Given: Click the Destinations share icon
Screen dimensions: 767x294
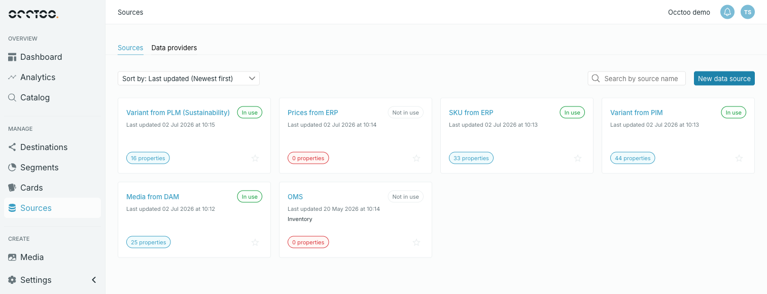Looking at the screenshot, I should click(12, 147).
